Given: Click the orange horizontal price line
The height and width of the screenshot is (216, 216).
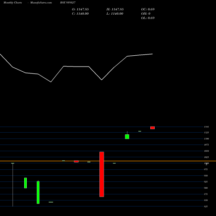Looking at the screenshot, I should click(x=108, y=161).
